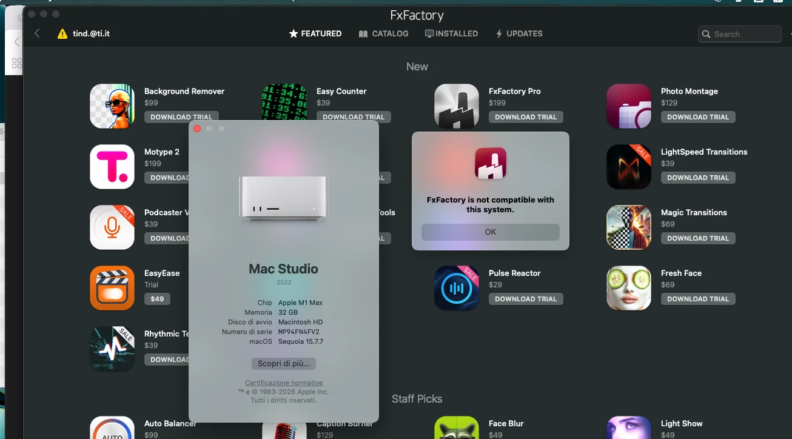Viewport: 792px width, 439px height.
Task: Open the Rhythmic app waveform icon
Action: [112, 349]
